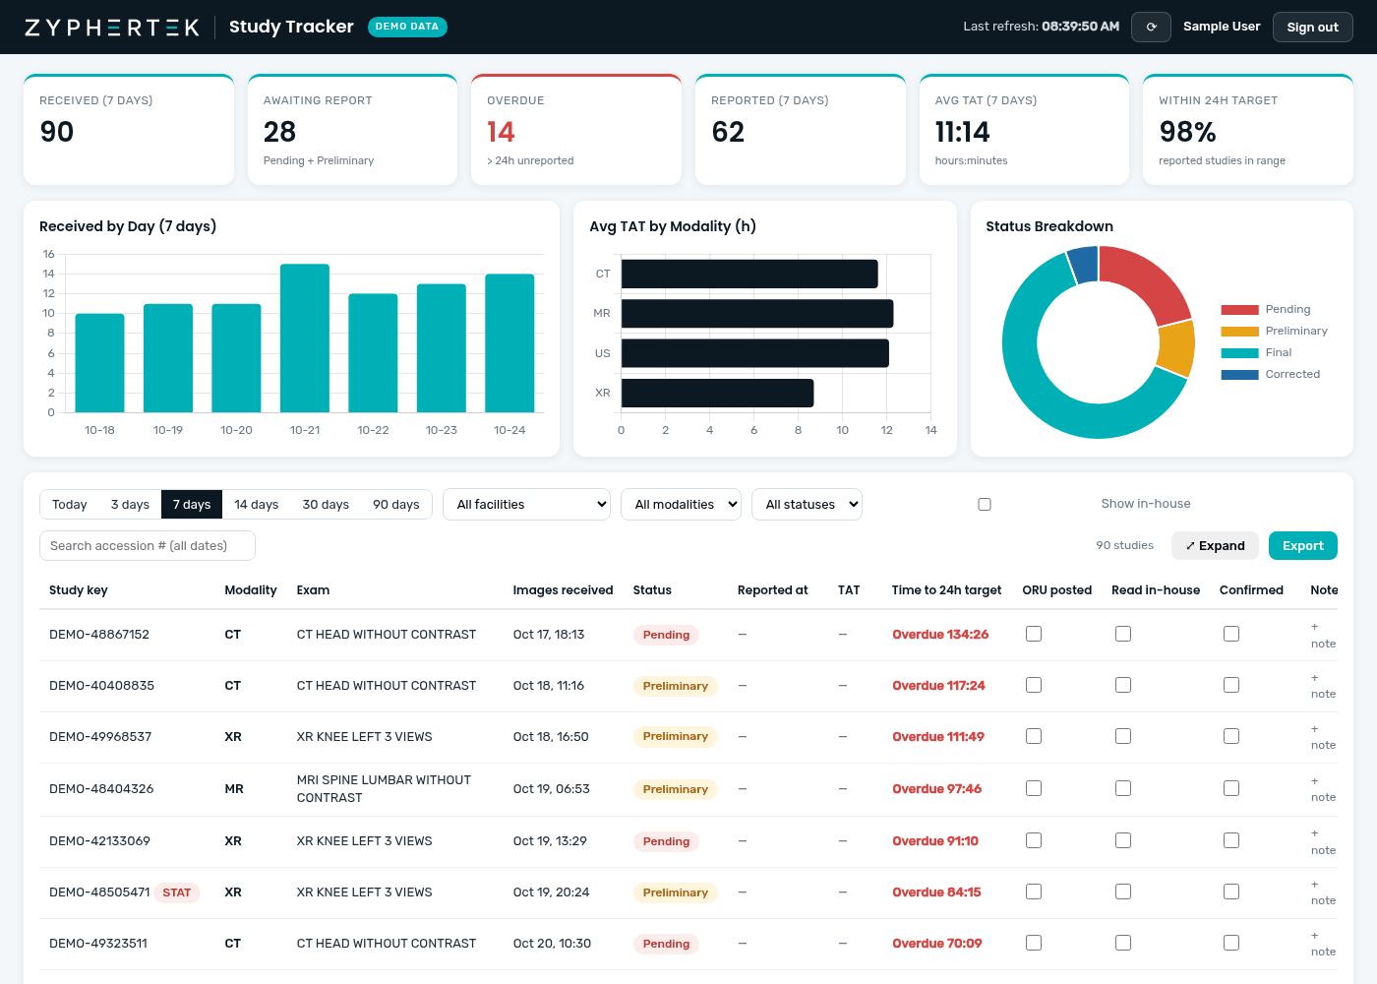This screenshot has width=1377, height=984.
Task: Select the 90 days range tab
Action: 396,505
